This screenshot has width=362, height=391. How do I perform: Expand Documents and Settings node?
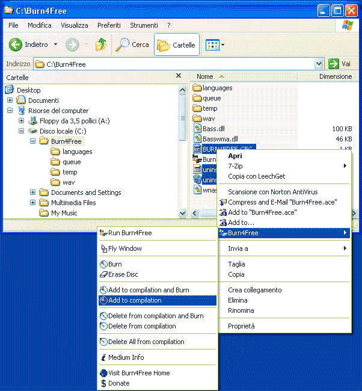[32, 192]
